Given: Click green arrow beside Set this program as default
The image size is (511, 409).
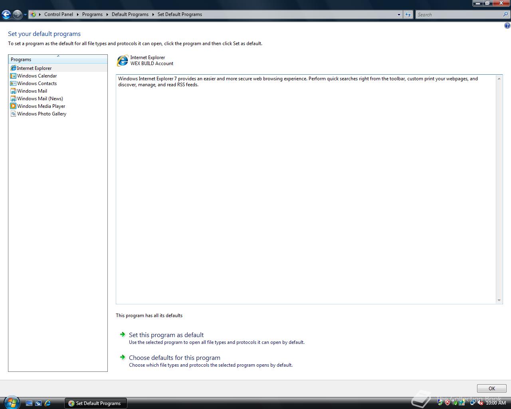Looking at the screenshot, I should coord(123,334).
